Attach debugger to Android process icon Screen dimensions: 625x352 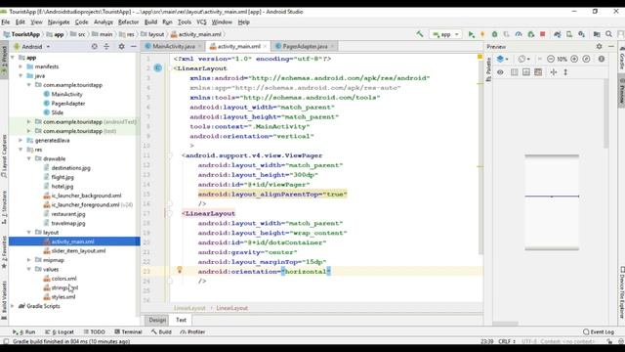point(530,35)
